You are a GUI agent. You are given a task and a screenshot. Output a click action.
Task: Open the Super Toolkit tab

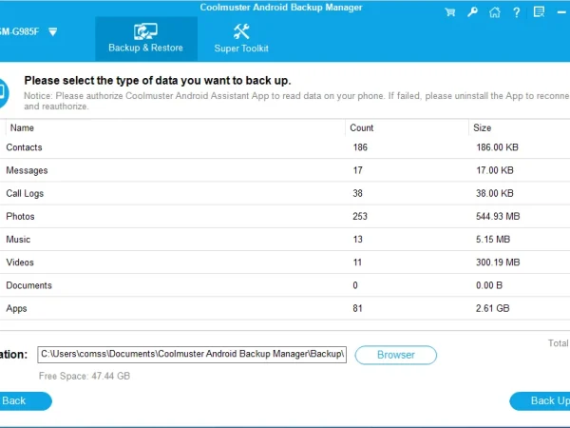click(x=241, y=38)
